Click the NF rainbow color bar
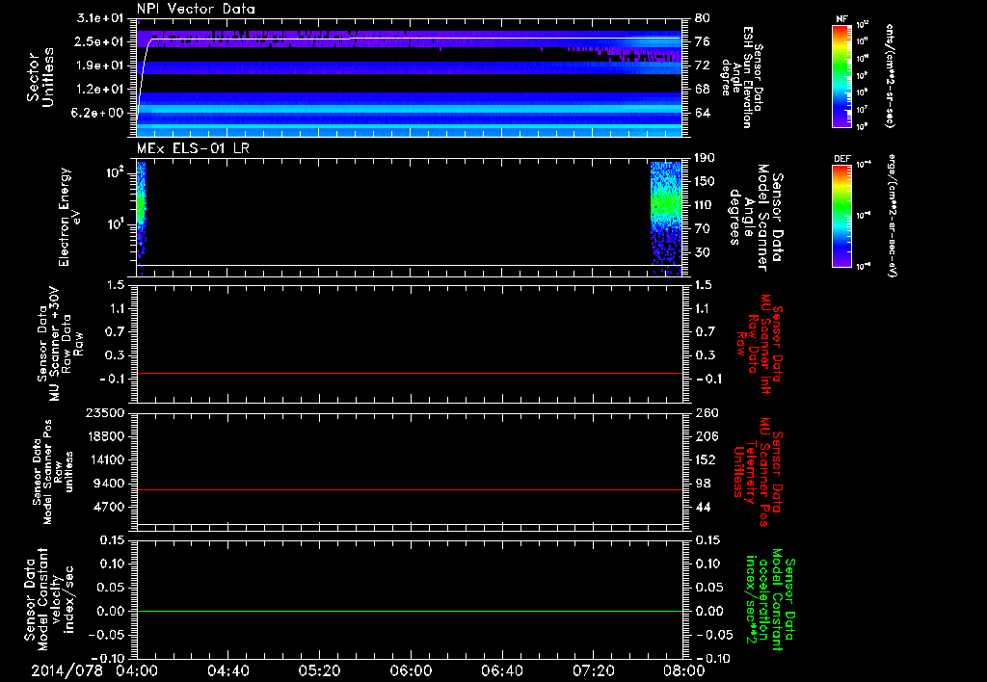The image size is (987, 682). click(842, 76)
